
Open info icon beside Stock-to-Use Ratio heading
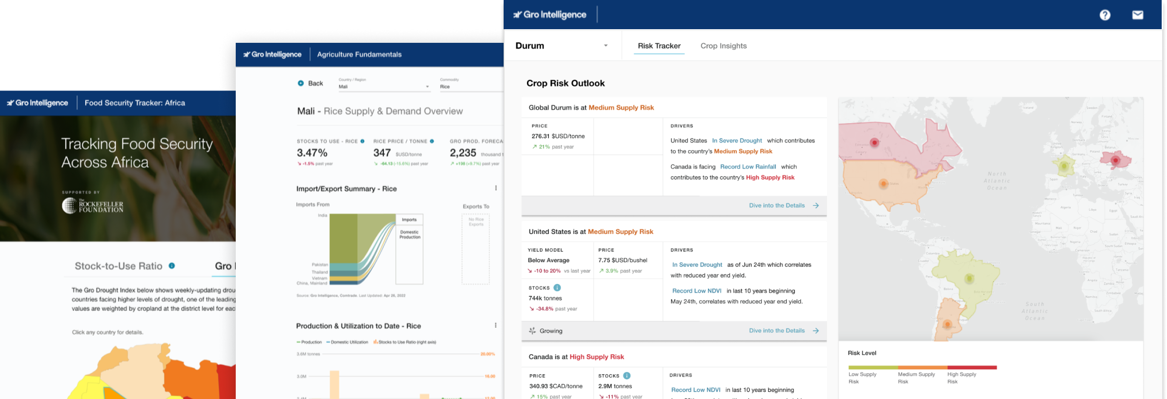172,266
